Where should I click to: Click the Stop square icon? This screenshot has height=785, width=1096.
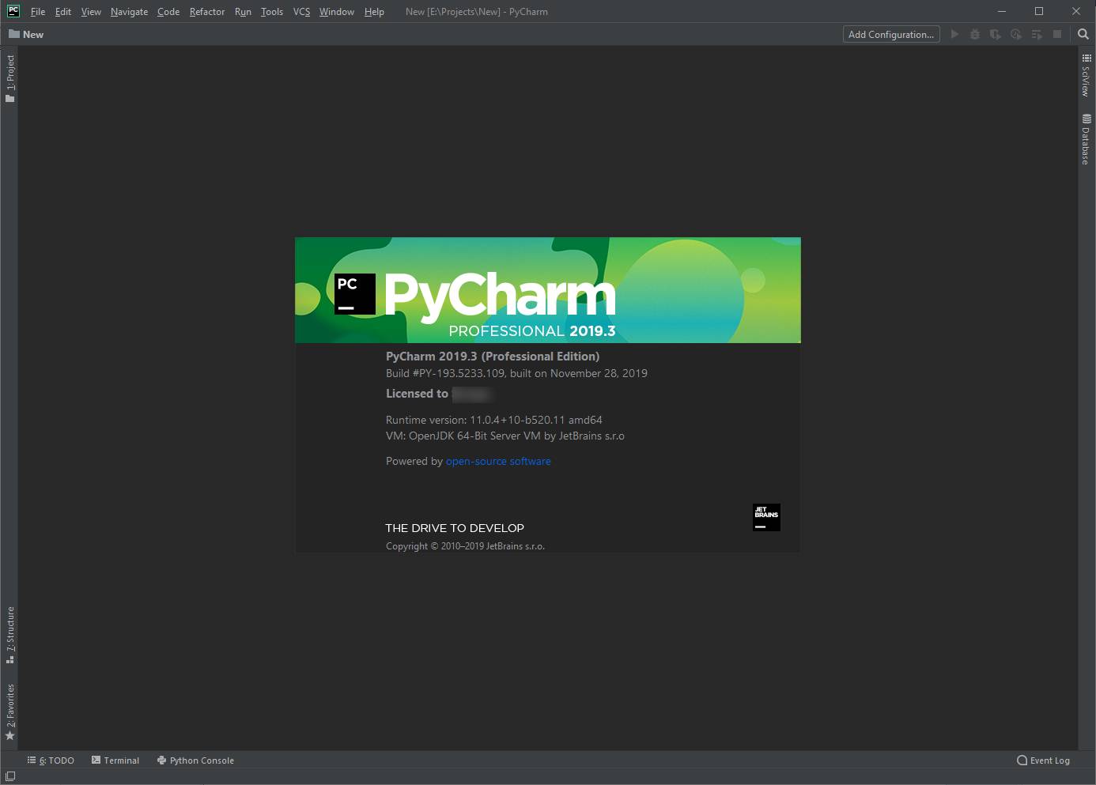click(x=1057, y=34)
